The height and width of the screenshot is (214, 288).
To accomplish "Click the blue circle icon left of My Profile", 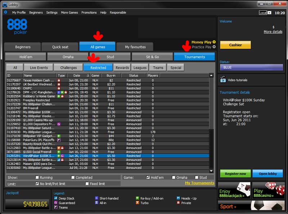I will [x=5, y=12].
